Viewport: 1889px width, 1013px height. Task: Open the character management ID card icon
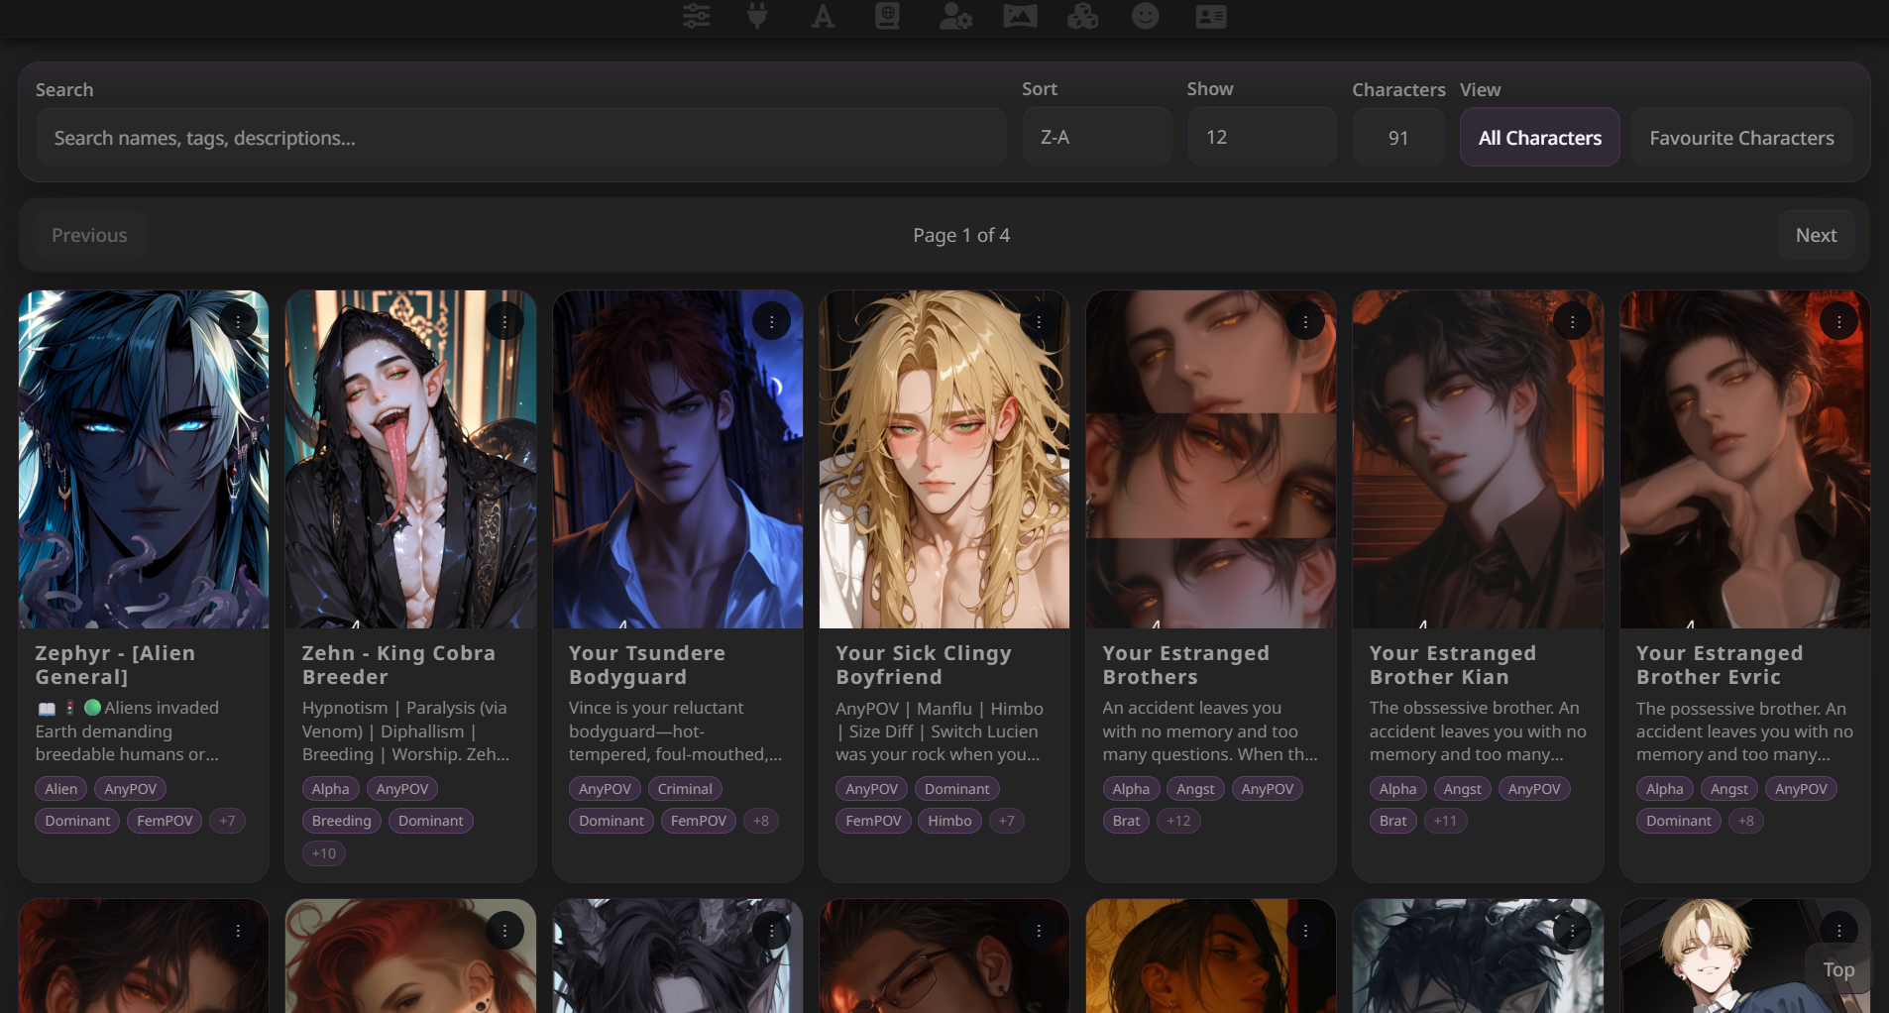point(1211,16)
